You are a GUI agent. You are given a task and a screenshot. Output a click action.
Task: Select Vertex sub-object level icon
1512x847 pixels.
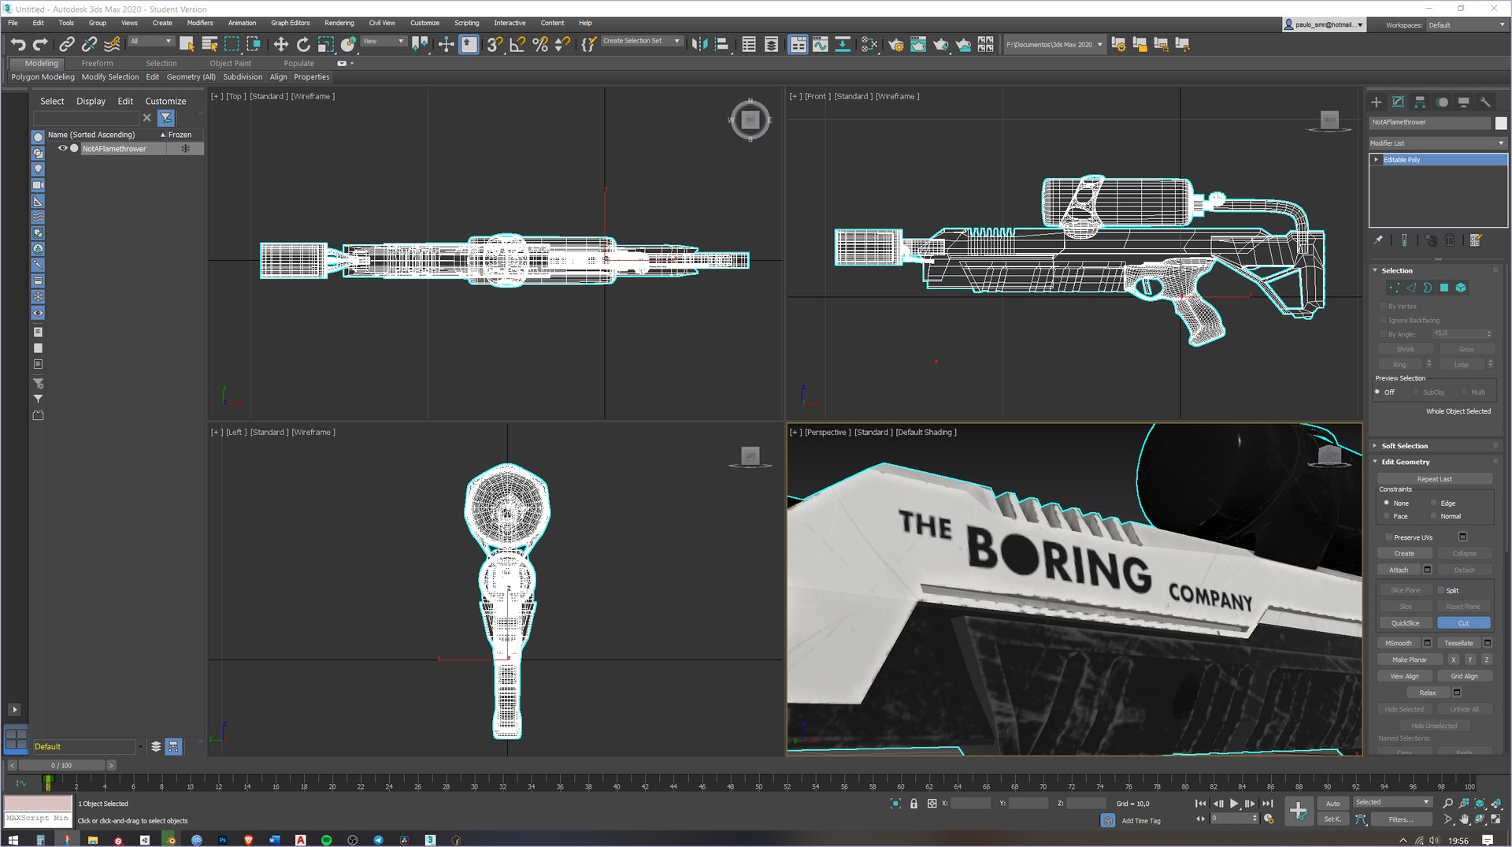[x=1394, y=288]
